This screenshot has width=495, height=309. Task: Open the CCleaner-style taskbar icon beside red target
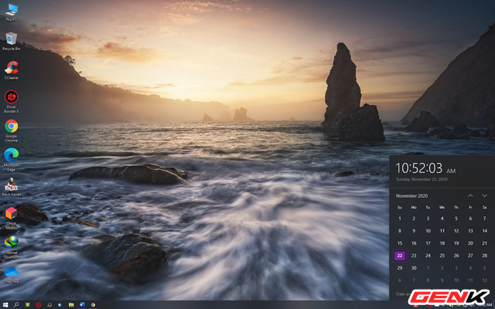[49, 305]
